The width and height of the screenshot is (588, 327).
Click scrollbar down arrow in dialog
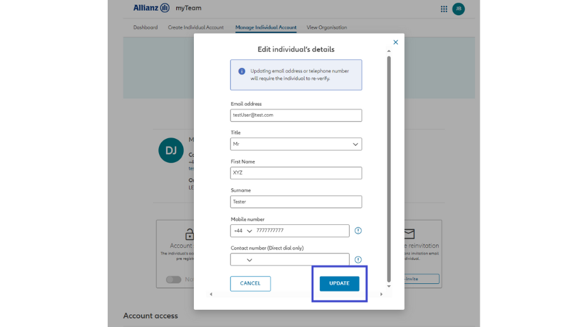[389, 286]
